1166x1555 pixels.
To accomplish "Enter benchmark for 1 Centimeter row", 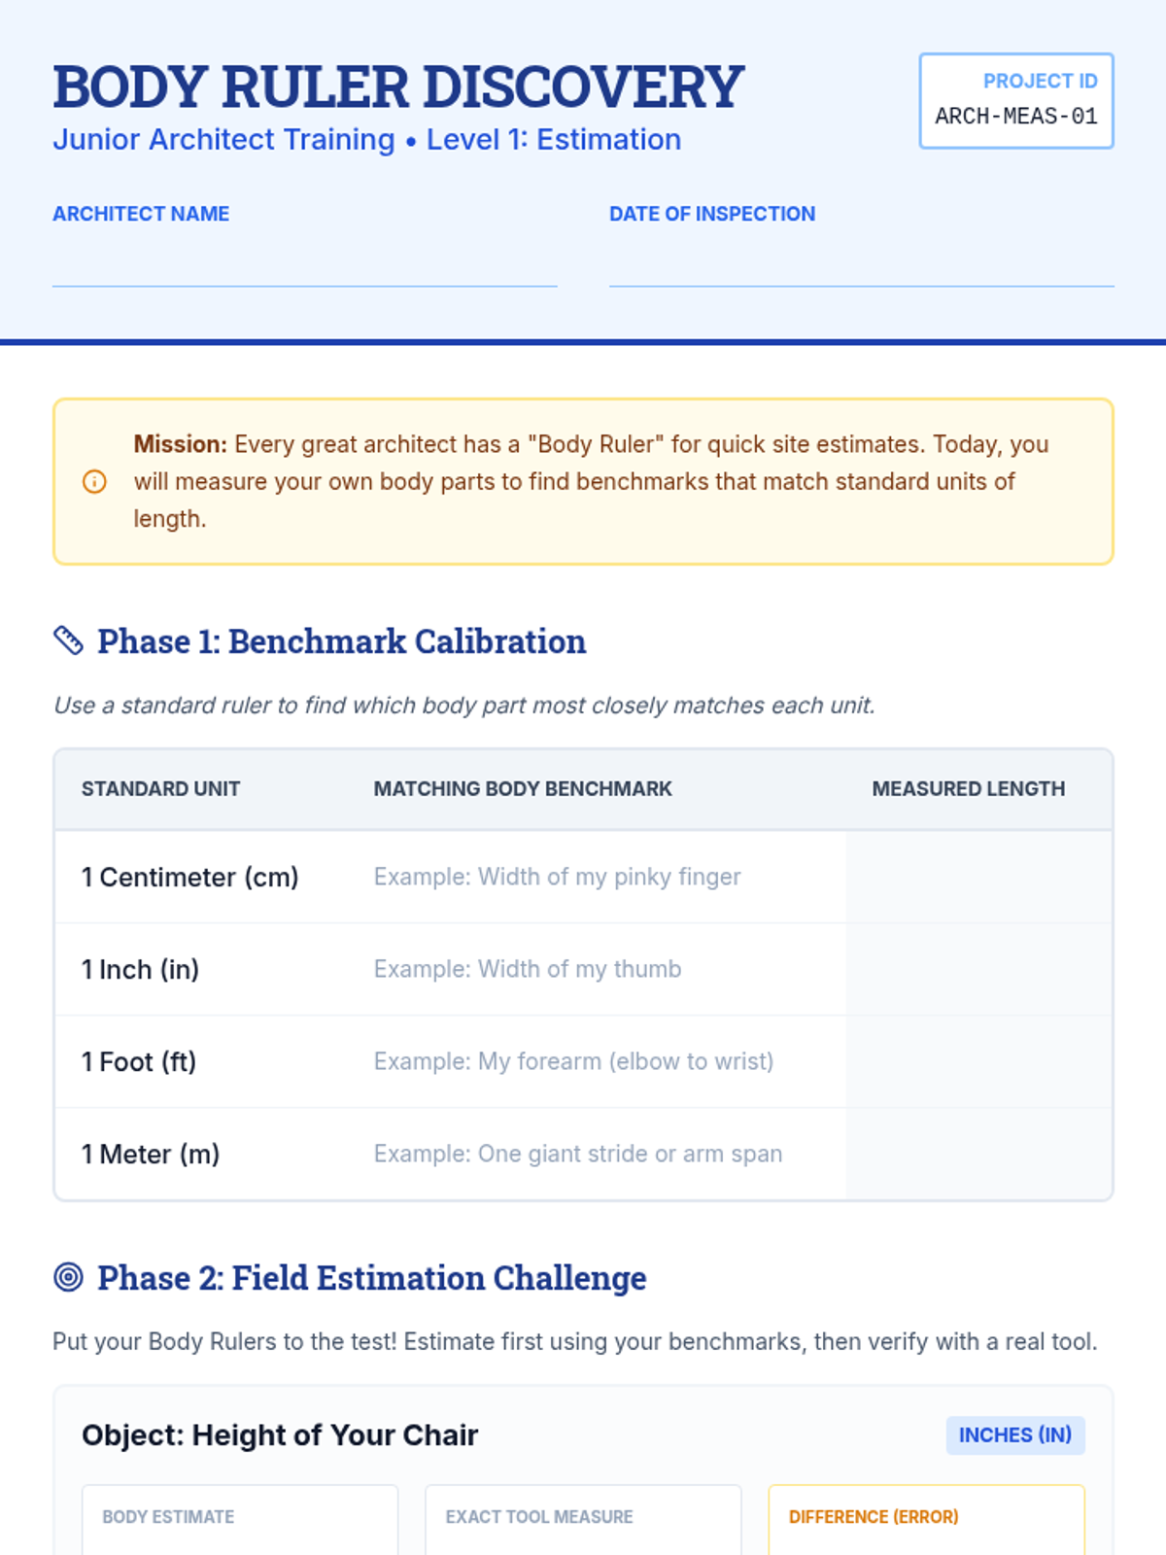I will click(x=593, y=877).
